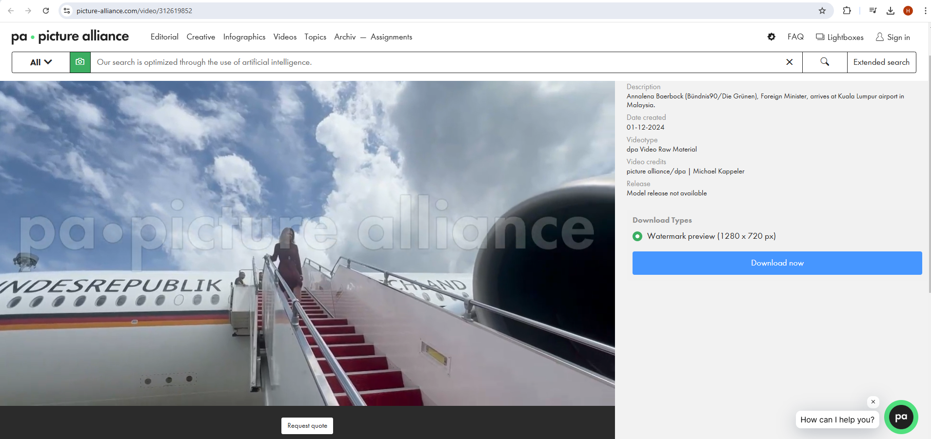Open settings gear icon near FAQ

(x=771, y=37)
